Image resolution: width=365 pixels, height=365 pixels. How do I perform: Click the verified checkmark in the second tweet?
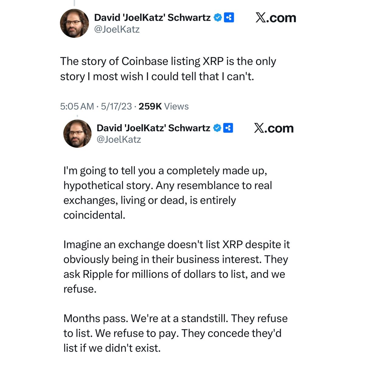[217, 128]
